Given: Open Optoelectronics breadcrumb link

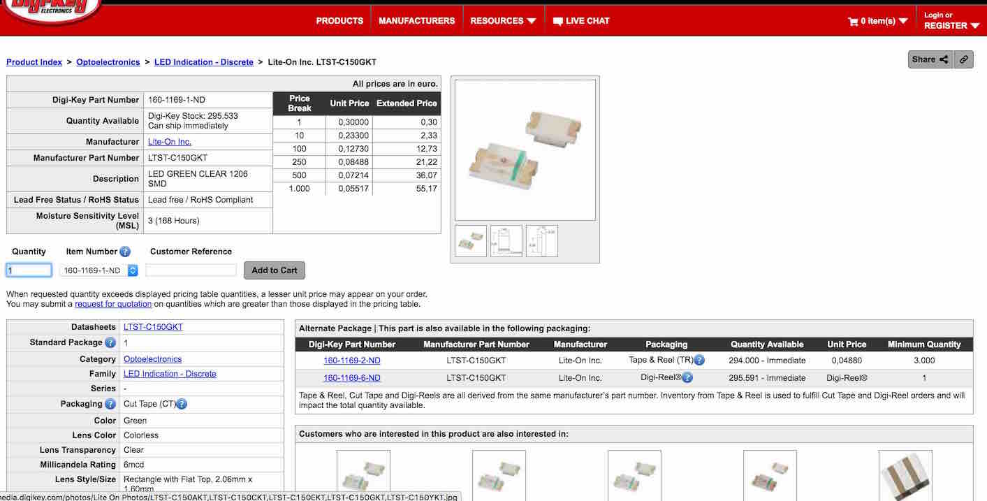Looking at the screenshot, I should click(108, 62).
